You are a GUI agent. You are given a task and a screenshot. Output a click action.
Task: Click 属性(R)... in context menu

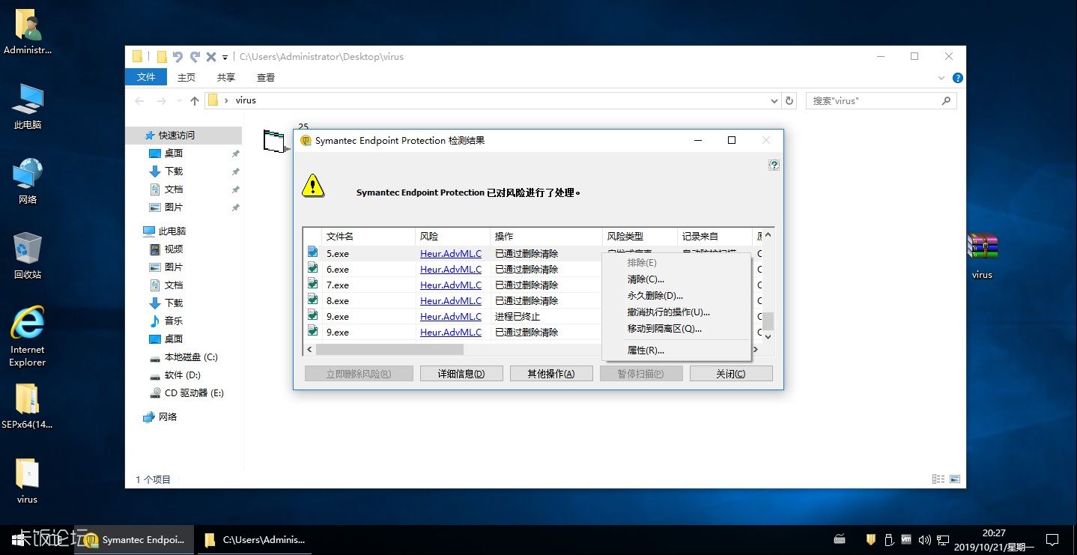pyautogui.click(x=646, y=351)
